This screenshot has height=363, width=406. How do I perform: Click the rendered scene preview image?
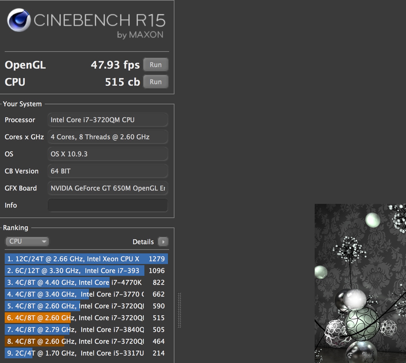click(360, 283)
